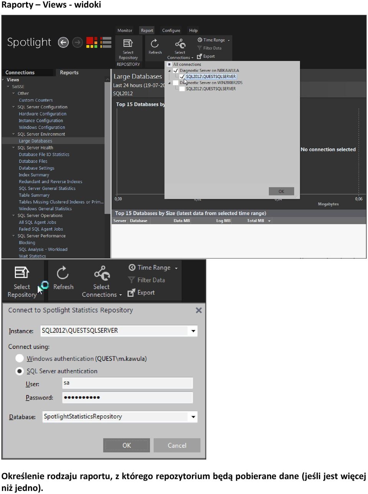The image size is (368, 494).
Task: Click Select Repository icon in top ribbon
Action: 128,44
